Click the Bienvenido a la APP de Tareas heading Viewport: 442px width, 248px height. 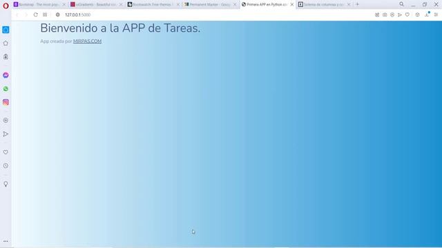(x=120, y=28)
